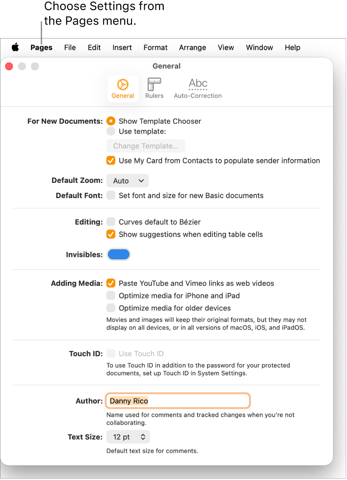347x480 pixels.
Task: Check Optimize media for older devices
Action: pyautogui.click(x=110, y=308)
